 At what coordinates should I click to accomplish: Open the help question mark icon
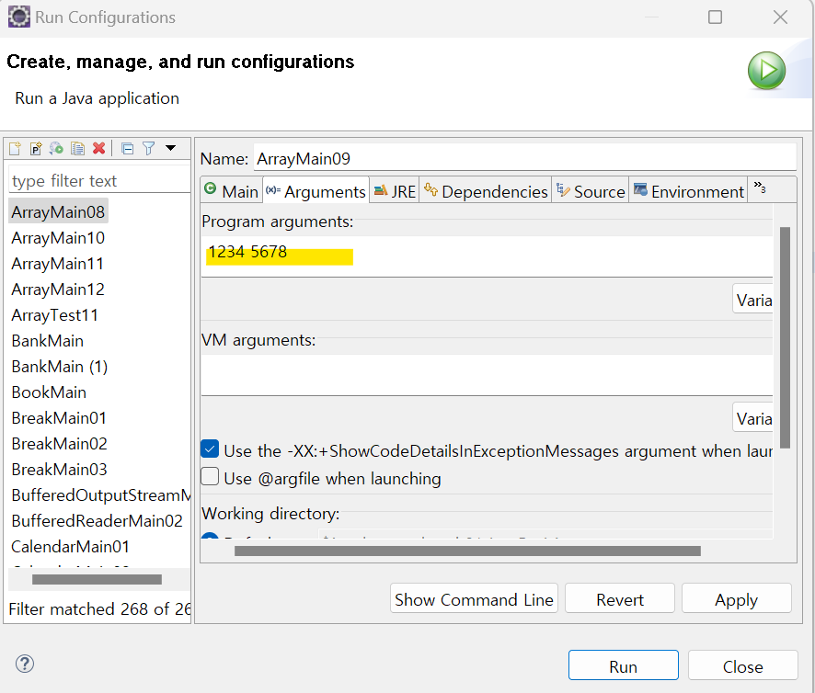pos(25,664)
